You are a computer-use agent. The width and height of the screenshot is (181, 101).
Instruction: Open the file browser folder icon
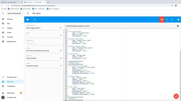(x=28, y=20)
